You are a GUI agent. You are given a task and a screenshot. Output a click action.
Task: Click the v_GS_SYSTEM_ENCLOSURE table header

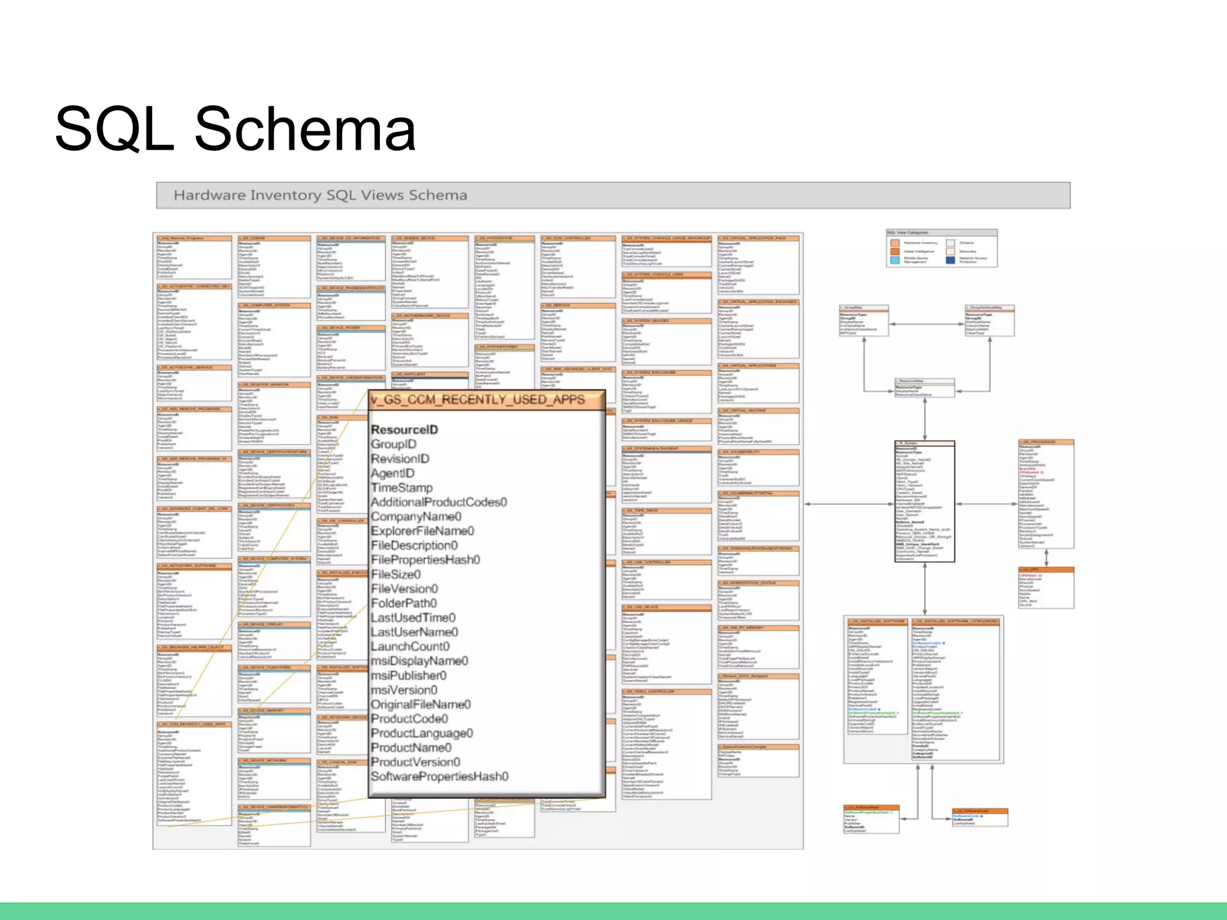point(667,373)
